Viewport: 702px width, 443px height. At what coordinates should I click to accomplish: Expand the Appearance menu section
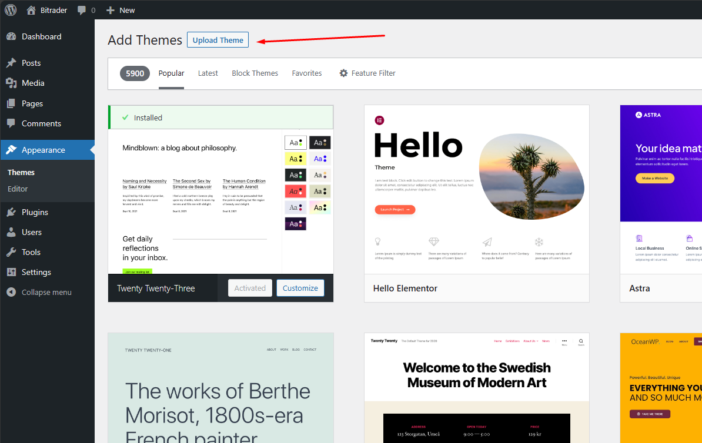43,150
